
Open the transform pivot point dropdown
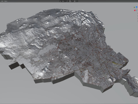click(68, 1)
